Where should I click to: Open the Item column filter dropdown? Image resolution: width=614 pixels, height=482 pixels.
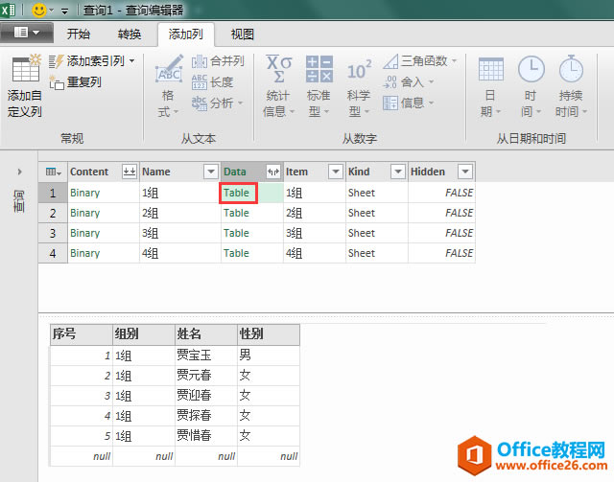[336, 172]
